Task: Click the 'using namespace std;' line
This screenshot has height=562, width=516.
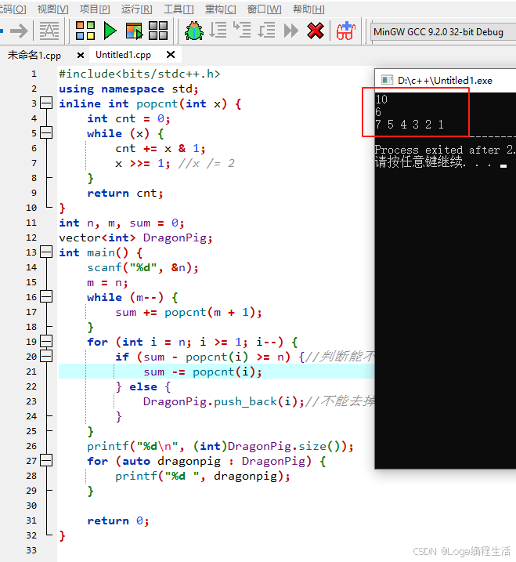Action: tap(128, 89)
